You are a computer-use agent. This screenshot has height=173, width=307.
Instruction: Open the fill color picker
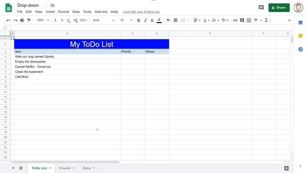pos(168,20)
